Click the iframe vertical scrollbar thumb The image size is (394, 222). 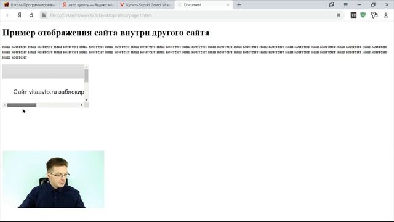(x=86, y=75)
